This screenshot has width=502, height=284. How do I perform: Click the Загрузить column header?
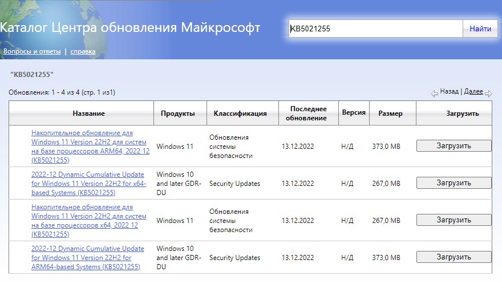[x=454, y=113]
